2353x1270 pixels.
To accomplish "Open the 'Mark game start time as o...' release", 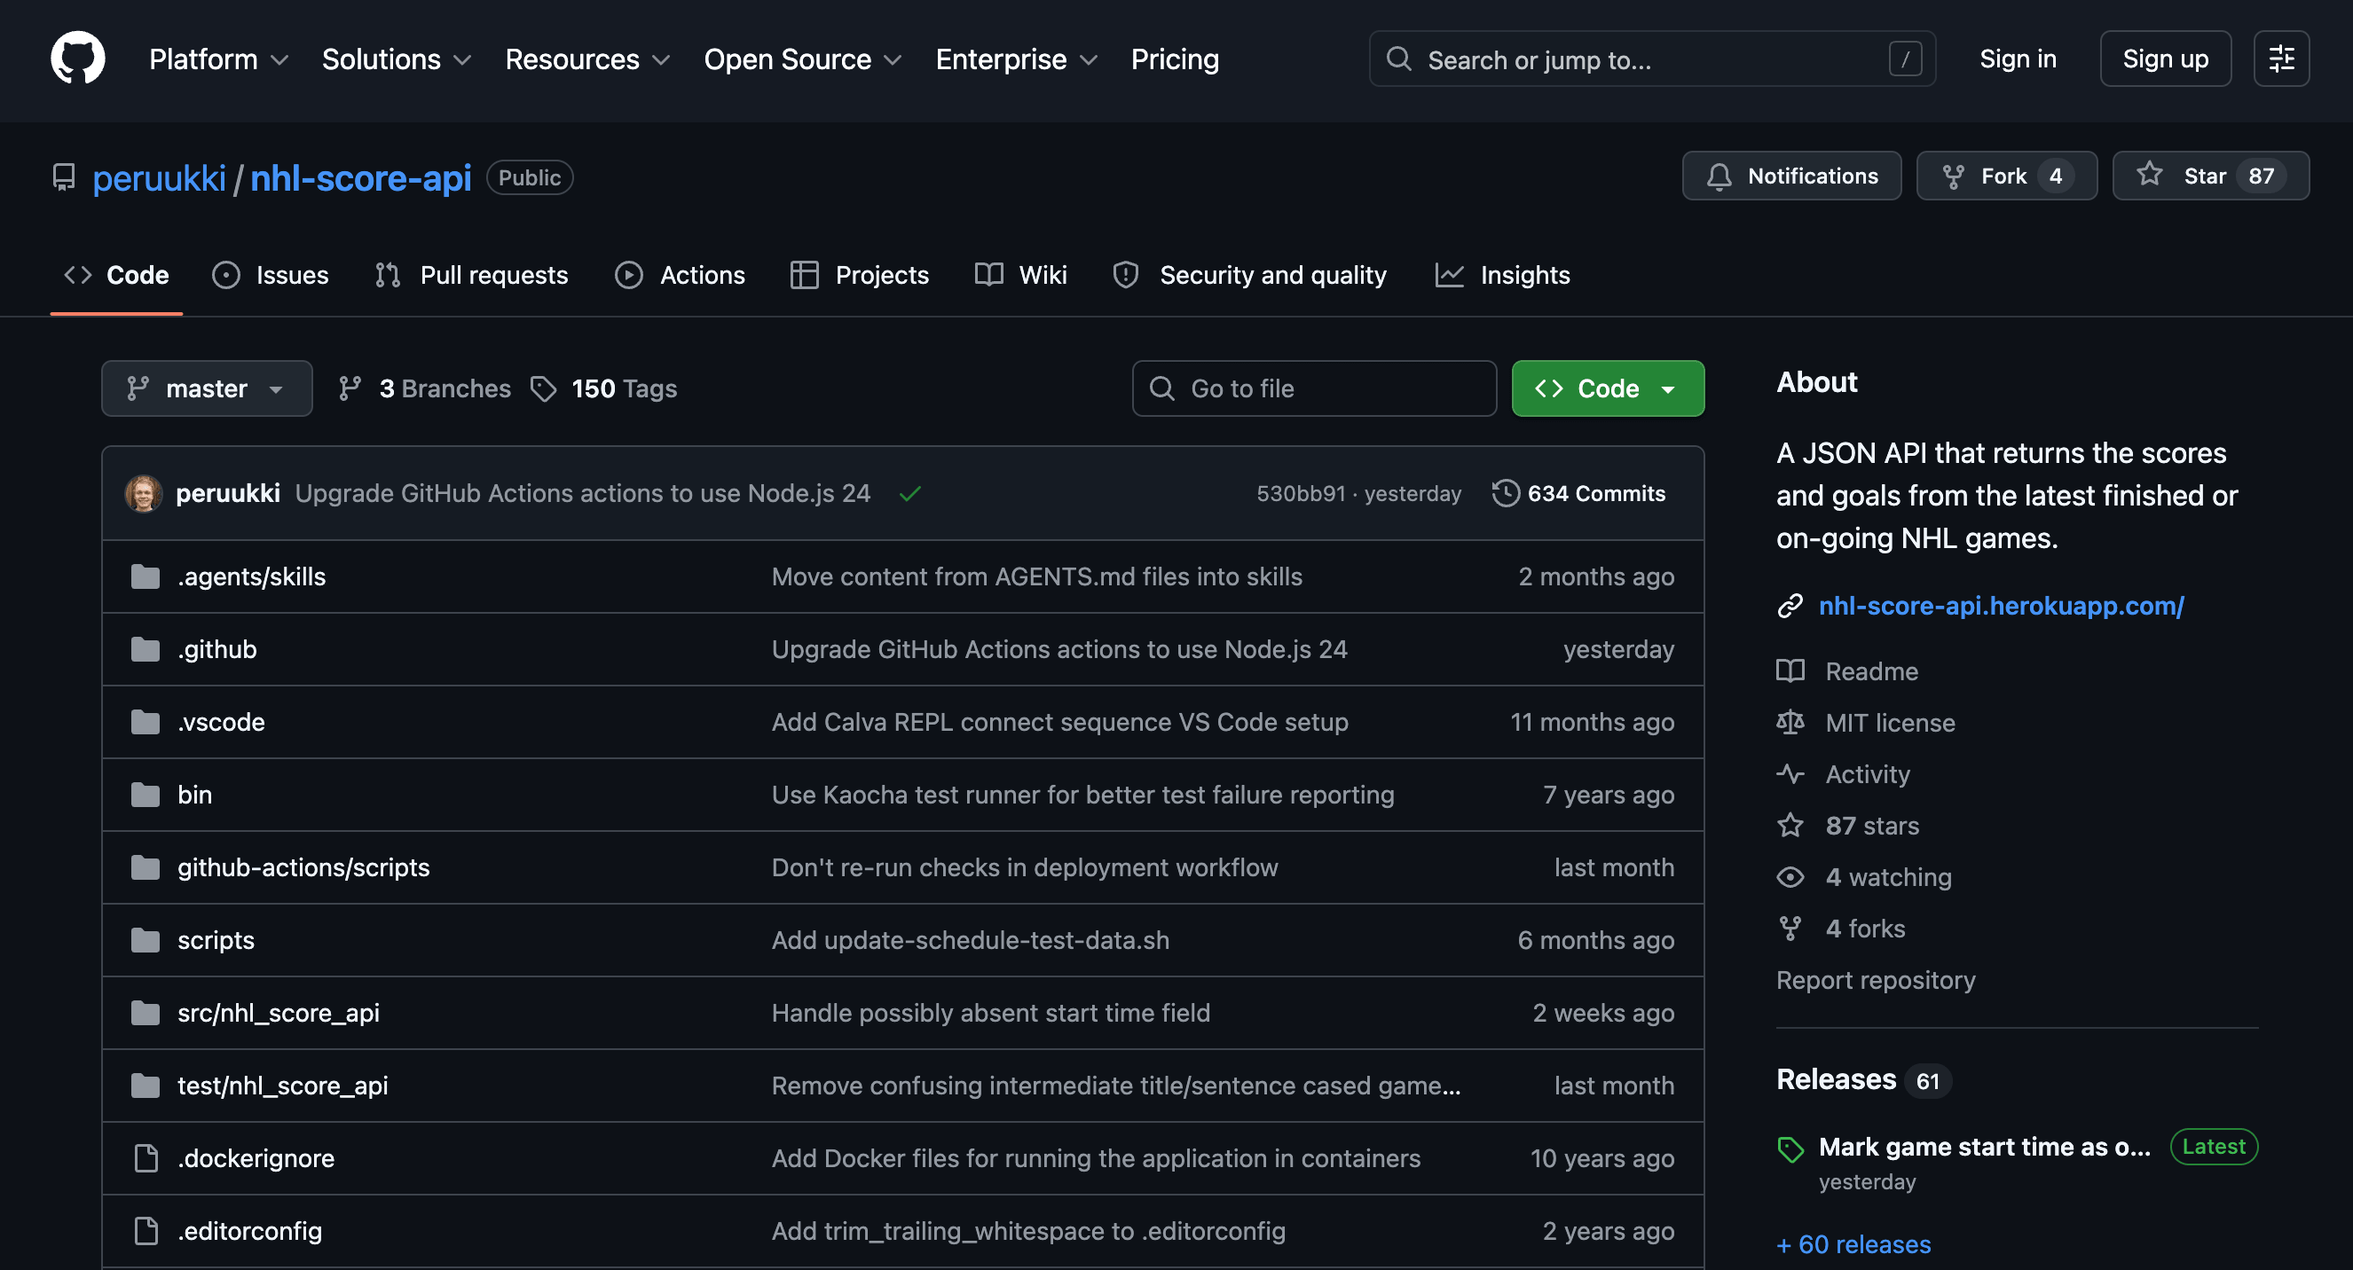I will coord(1984,1148).
